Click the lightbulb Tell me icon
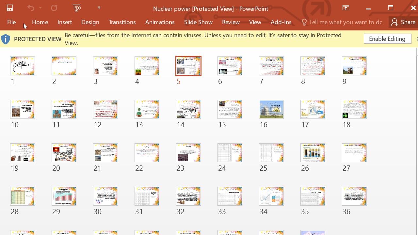418x235 pixels. coord(304,22)
